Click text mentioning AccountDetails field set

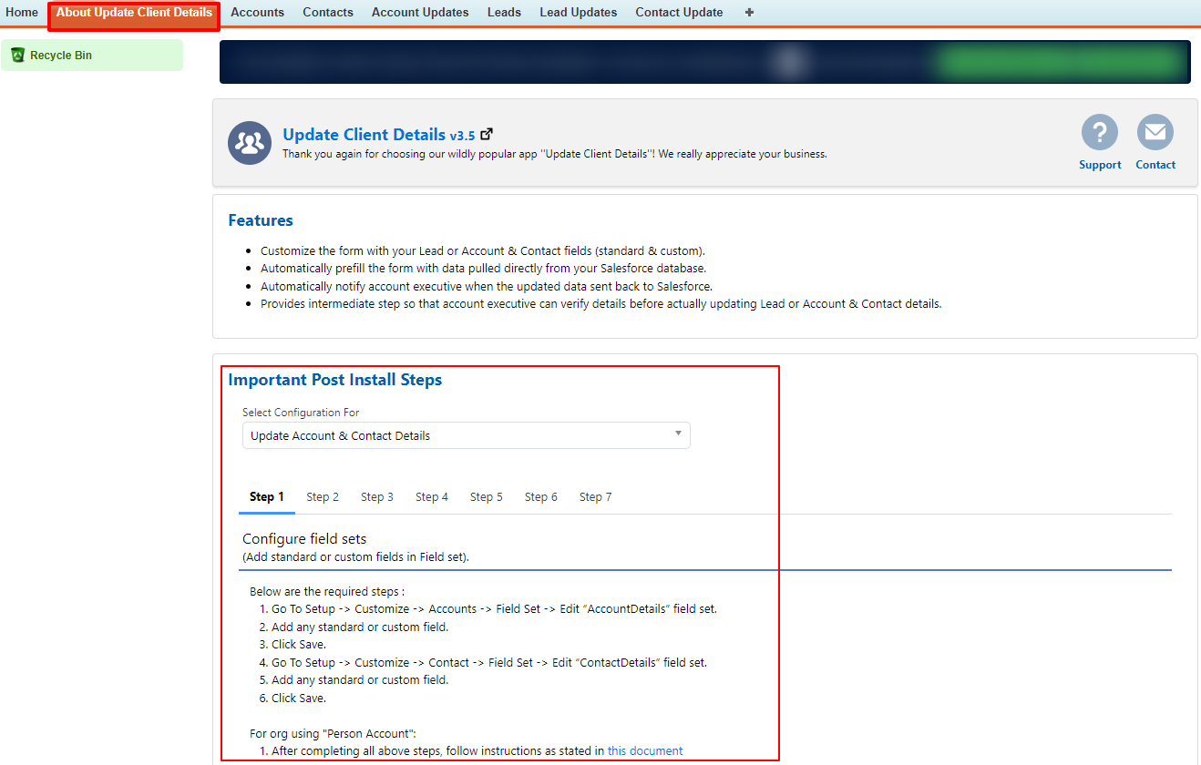pos(494,609)
